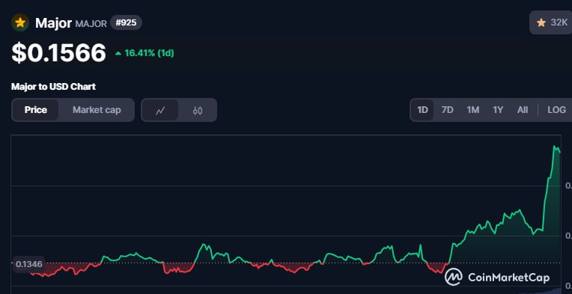Select the 7D time range
This screenshot has height=294, width=572.
point(447,110)
